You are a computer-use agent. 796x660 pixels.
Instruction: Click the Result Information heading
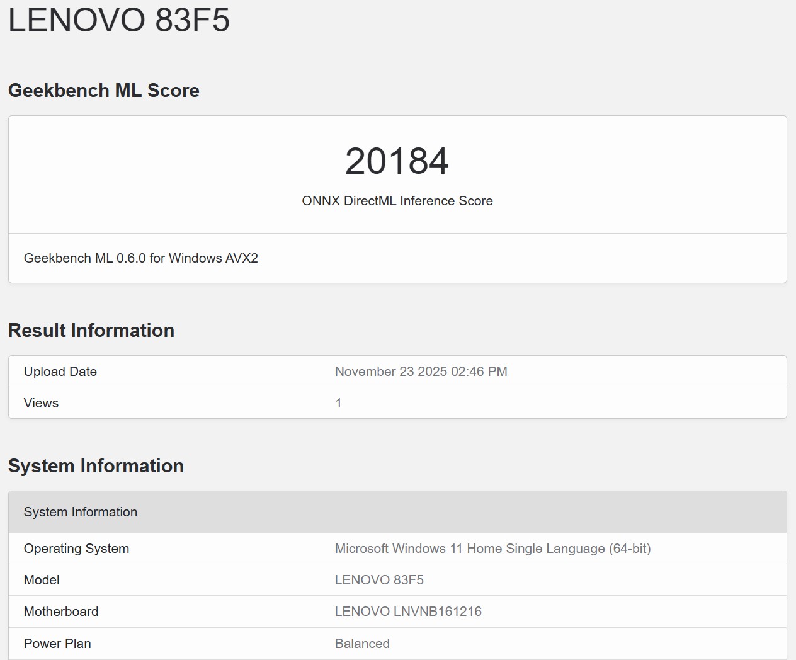pos(91,330)
